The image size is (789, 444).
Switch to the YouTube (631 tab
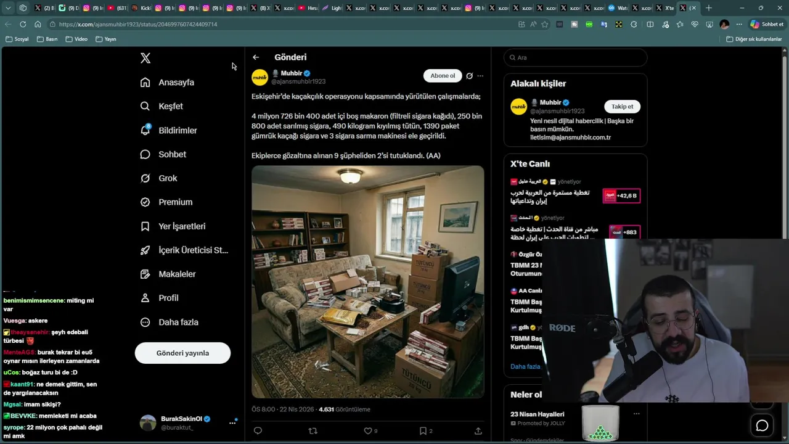click(117, 8)
